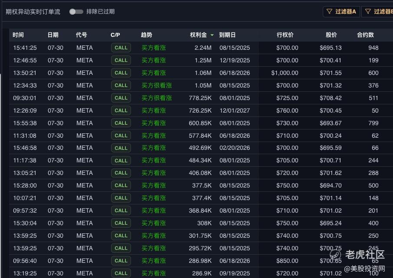This screenshot has height=278, width=393.
Task: Select the 948 contracts cell
Action: tap(373, 48)
